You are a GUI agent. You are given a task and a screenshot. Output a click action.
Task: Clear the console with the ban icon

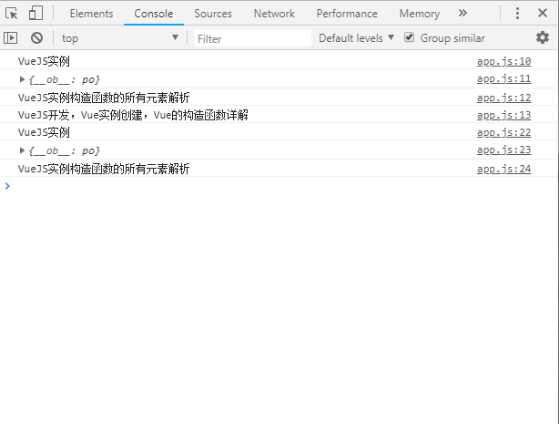click(36, 38)
